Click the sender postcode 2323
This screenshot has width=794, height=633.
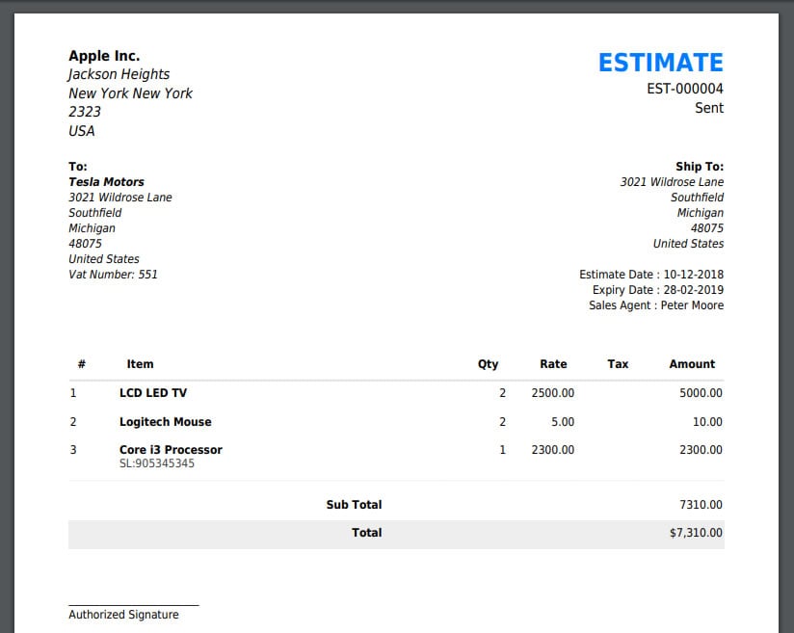click(x=85, y=112)
